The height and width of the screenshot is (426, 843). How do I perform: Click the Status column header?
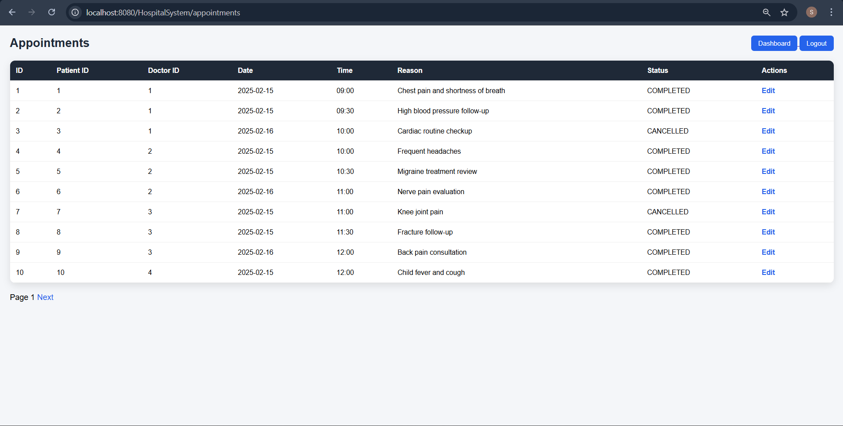tap(657, 71)
